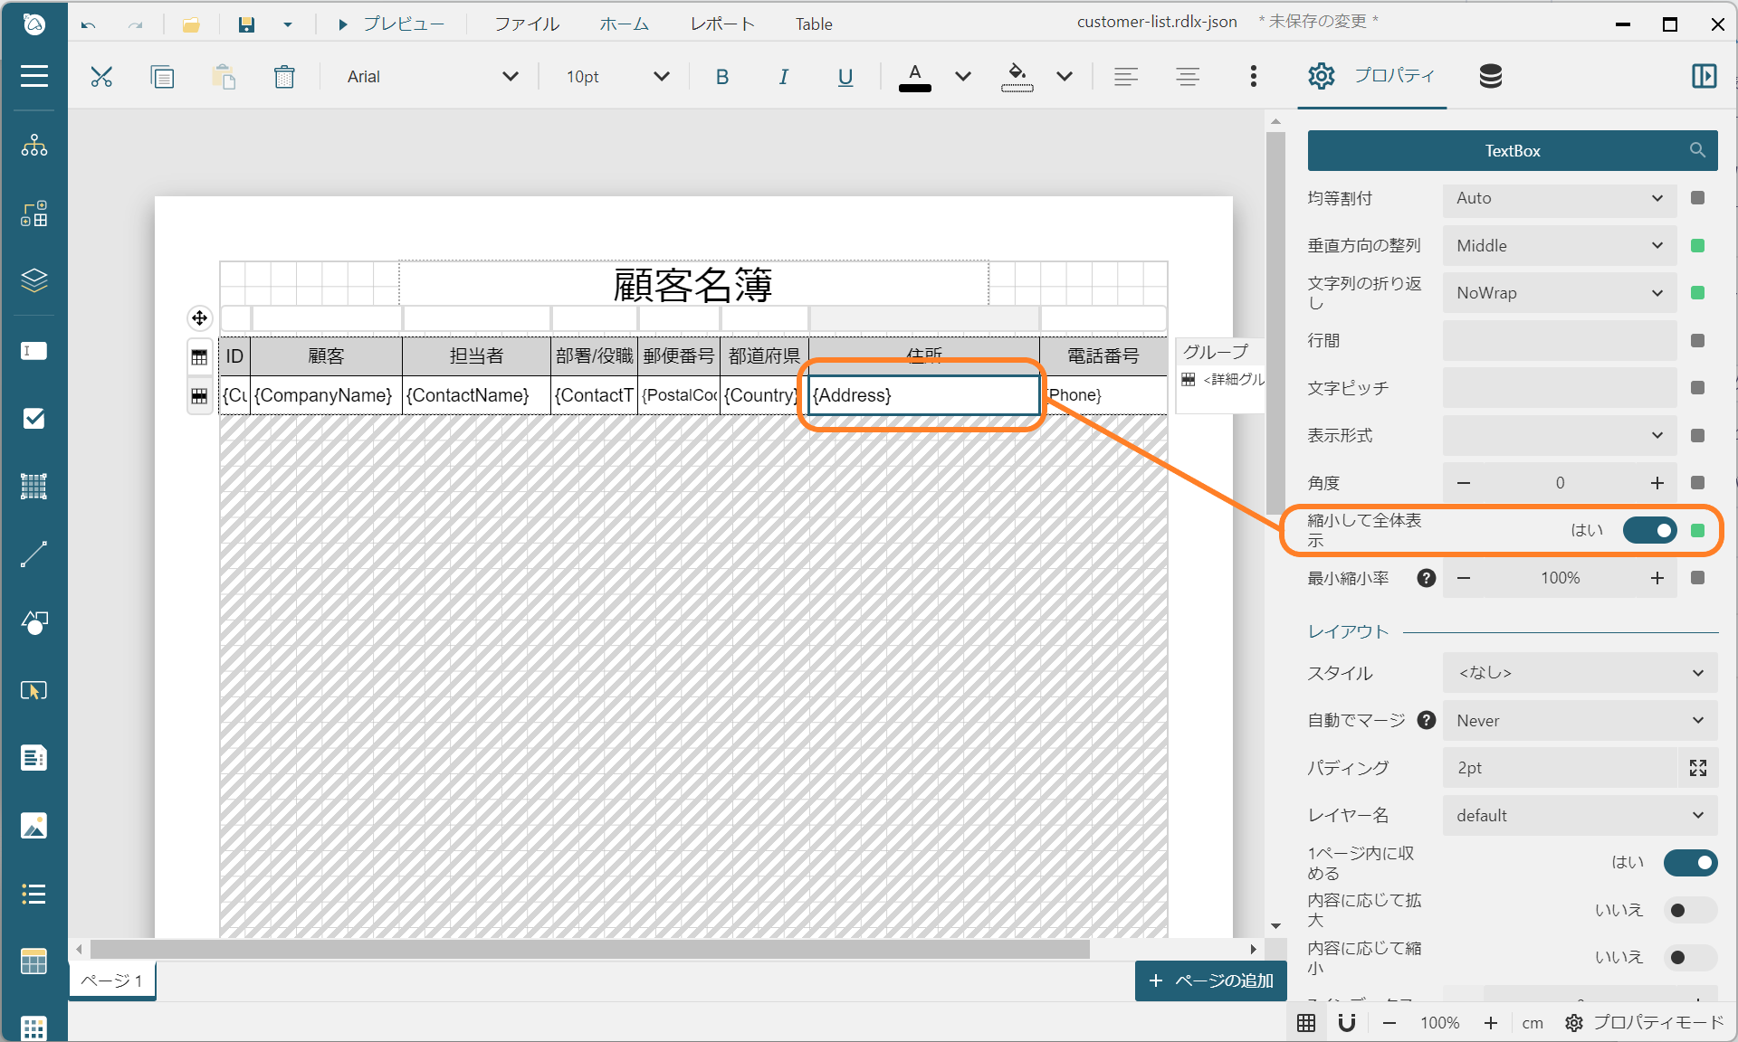Click the background fill color bucket
The height and width of the screenshot is (1042, 1738).
(1017, 77)
